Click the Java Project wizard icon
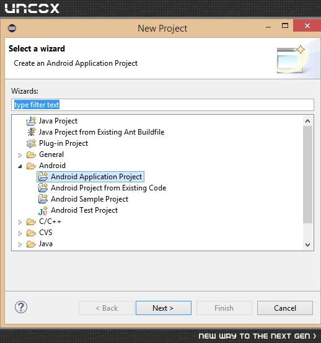 coord(31,121)
